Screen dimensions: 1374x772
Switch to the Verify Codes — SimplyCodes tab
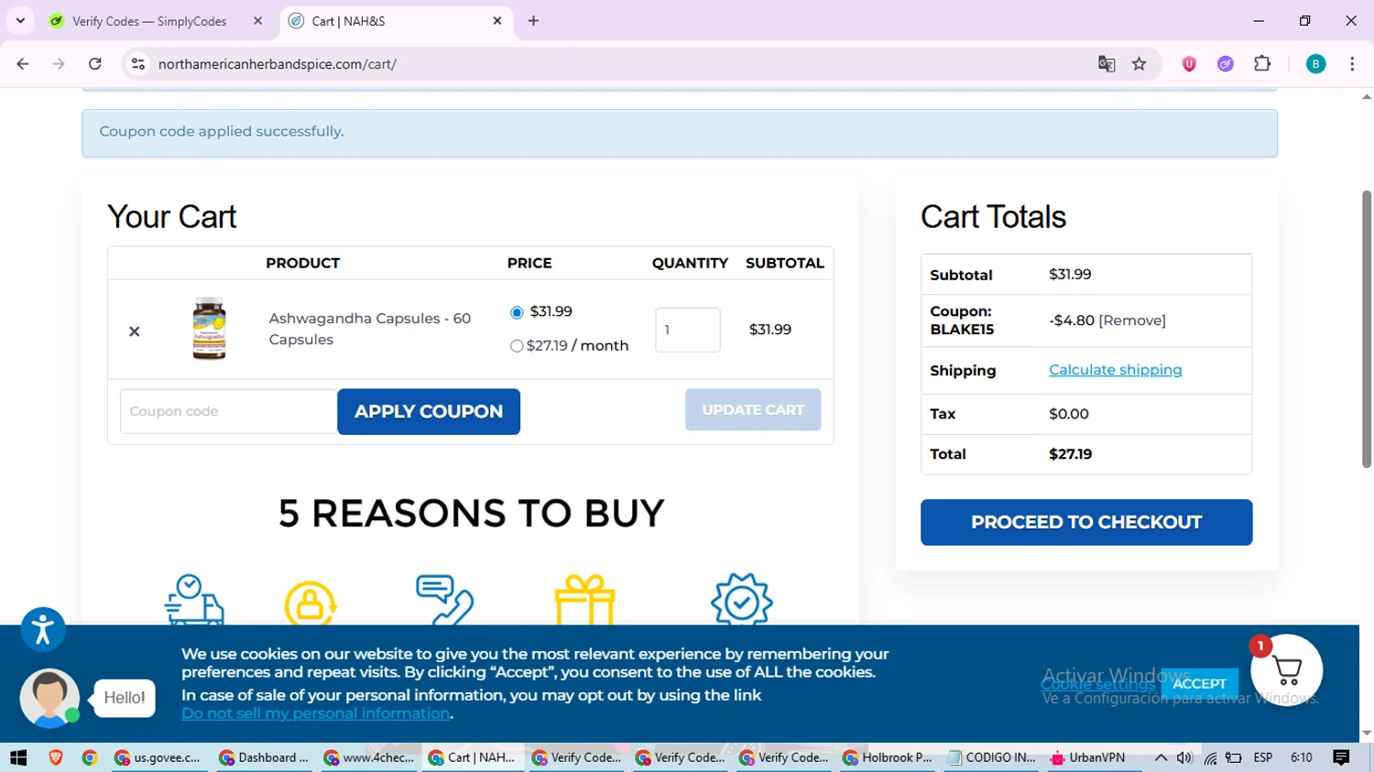[x=149, y=21]
